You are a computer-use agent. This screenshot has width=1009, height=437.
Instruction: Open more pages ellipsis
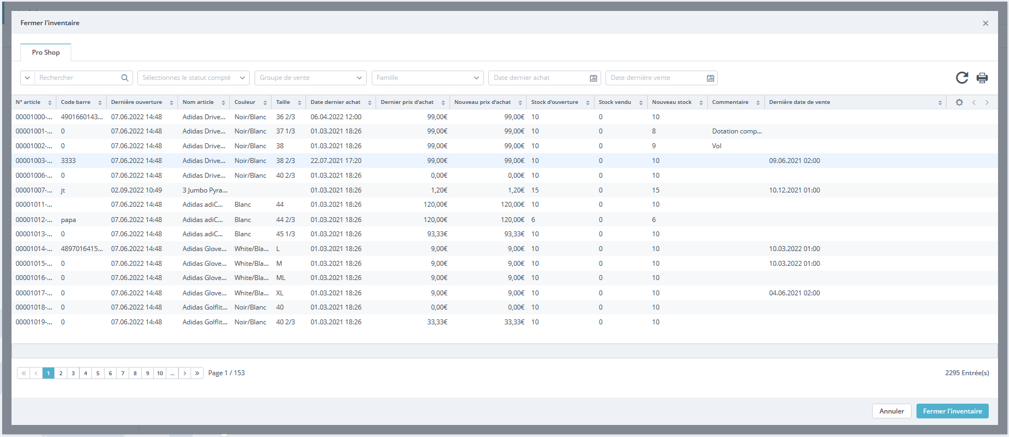coord(172,373)
